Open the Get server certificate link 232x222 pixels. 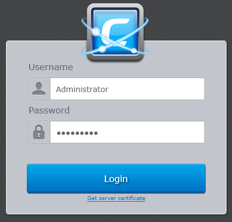pyautogui.click(x=116, y=198)
